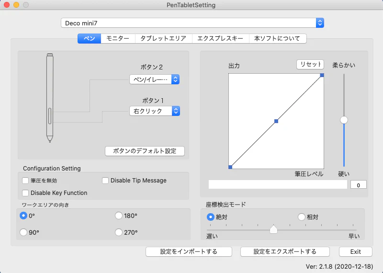Click the 筆圧レベル axis label
383x273 pixels.
pos(309,174)
